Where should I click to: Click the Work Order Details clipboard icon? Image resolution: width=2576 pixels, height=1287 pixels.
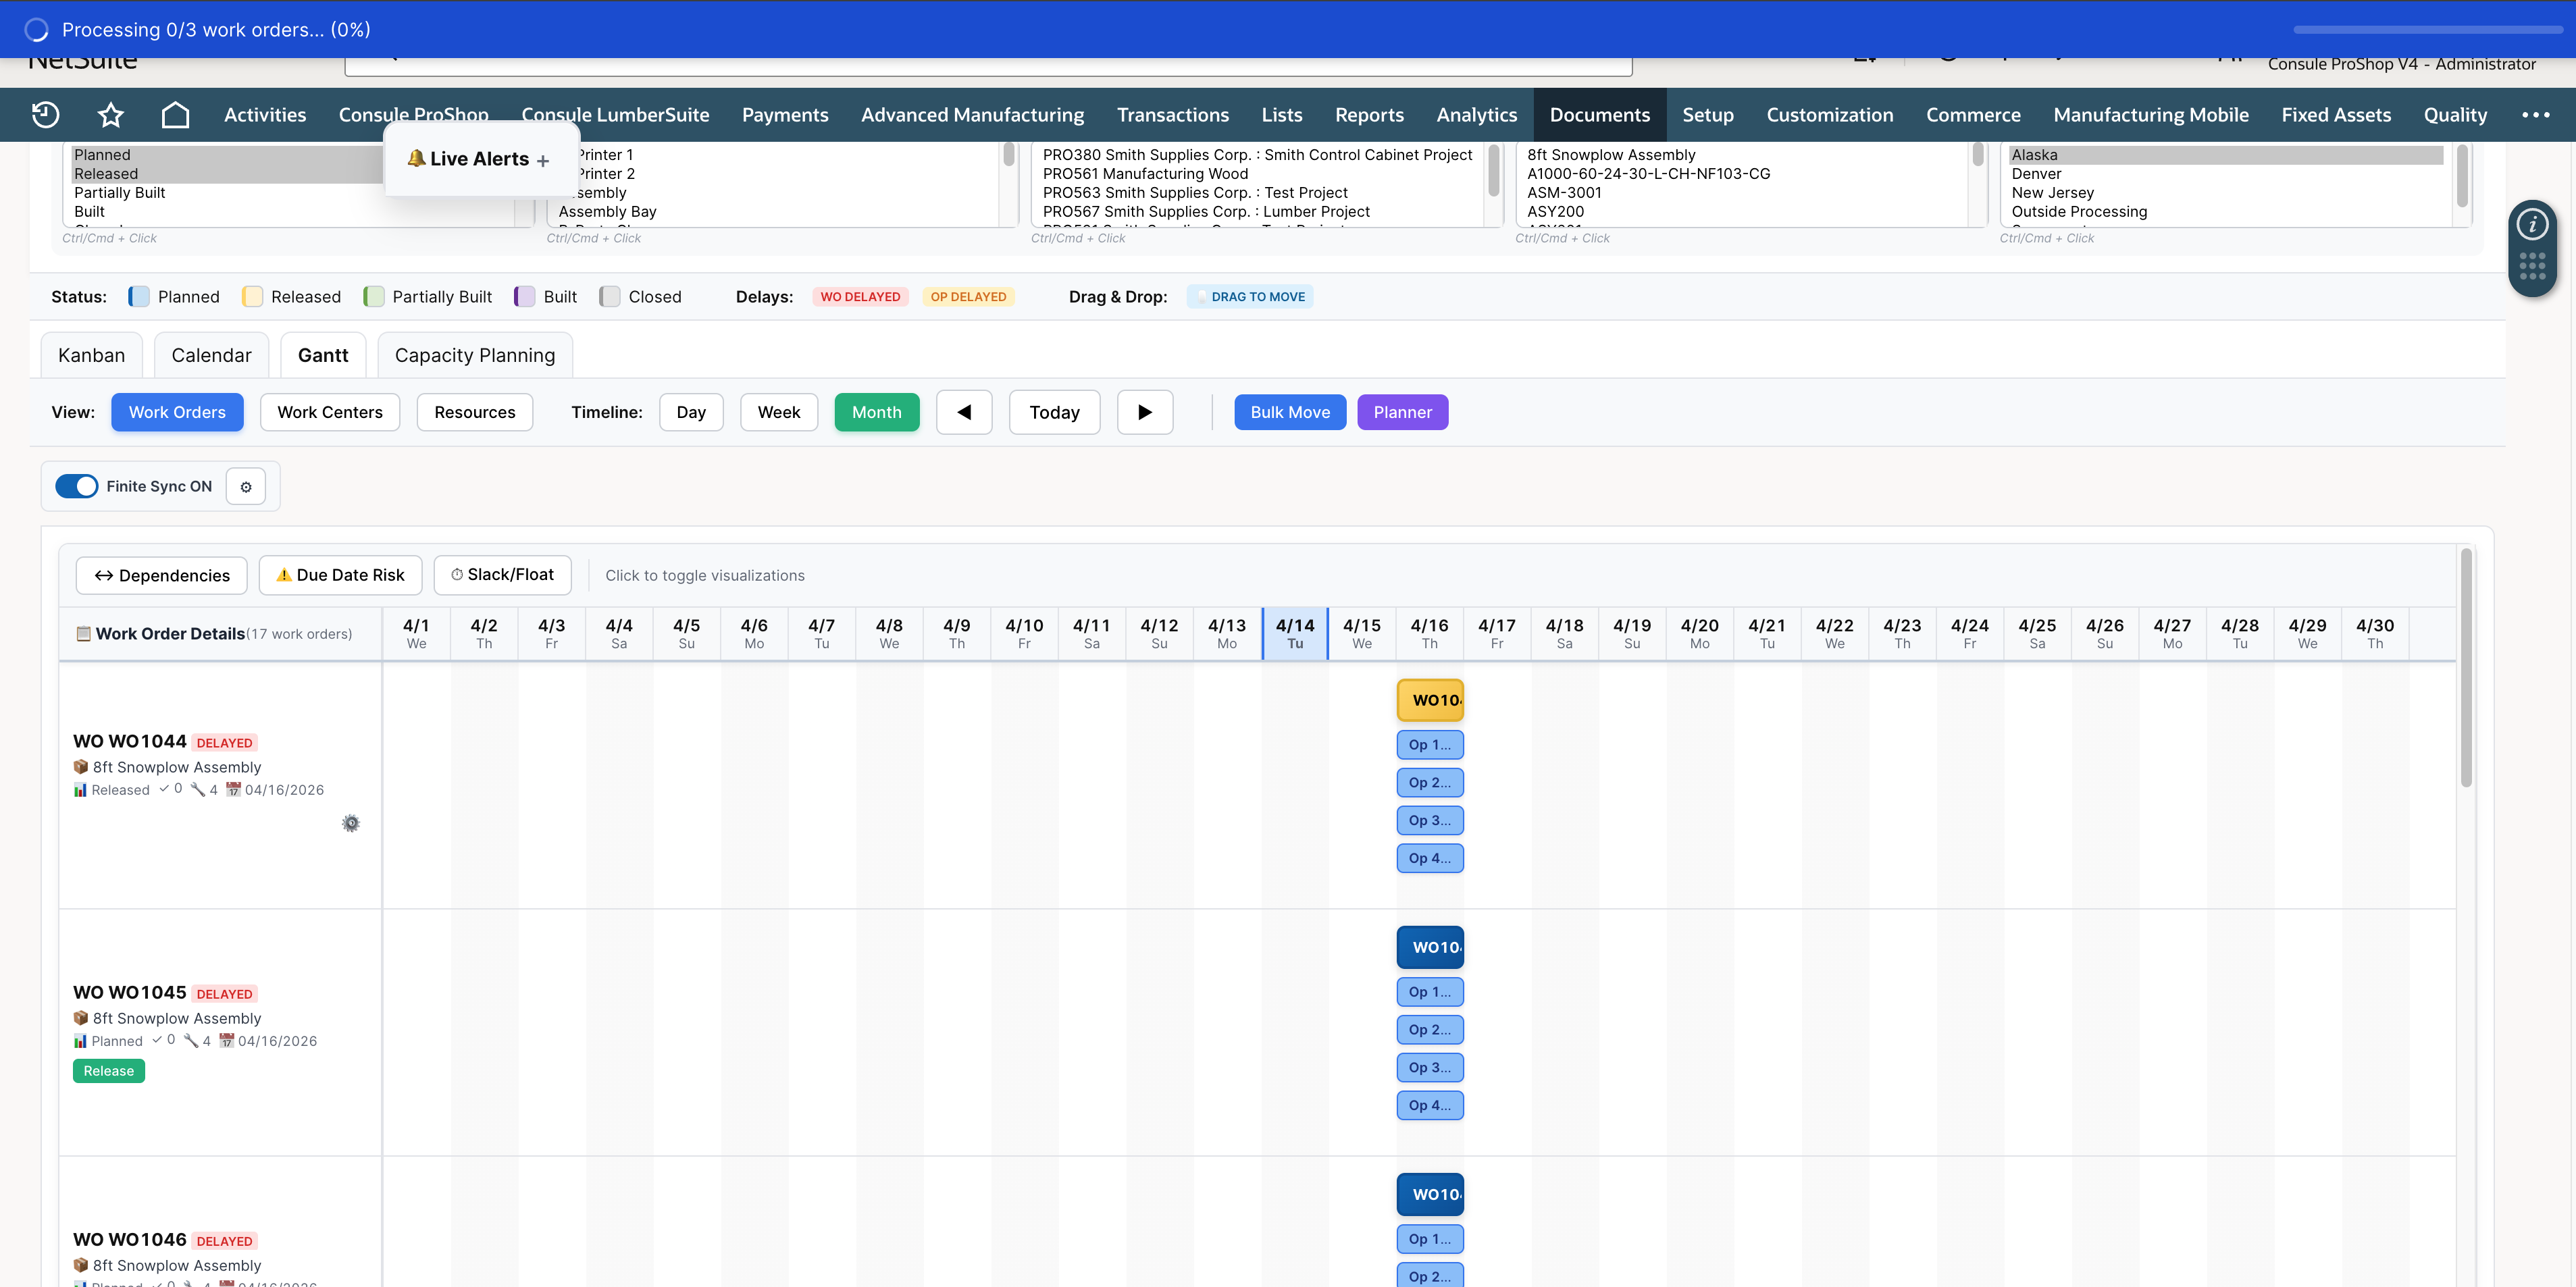[x=84, y=634]
